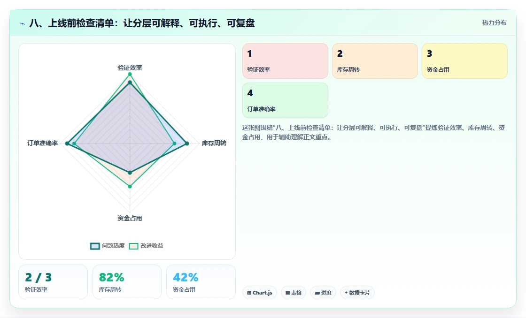
Task: Click the 验证效率 radar axis label
Action: (x=130, y=68)
